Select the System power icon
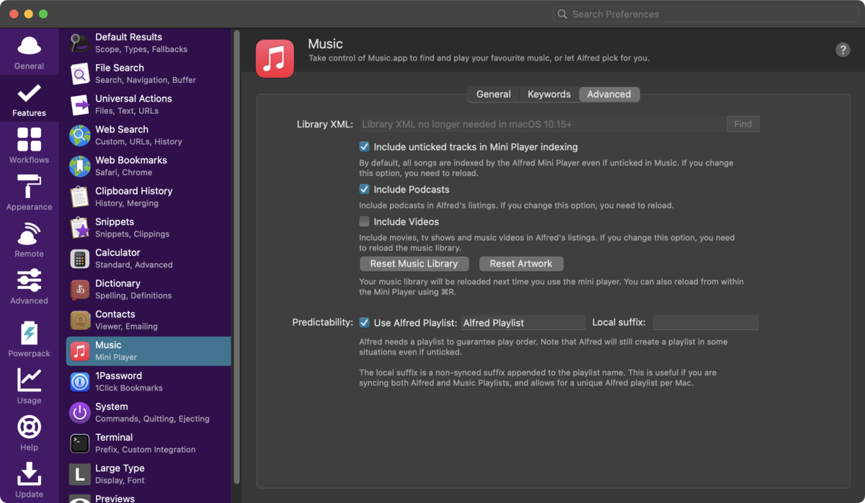The image size is (865, 503). pos(80,413)
